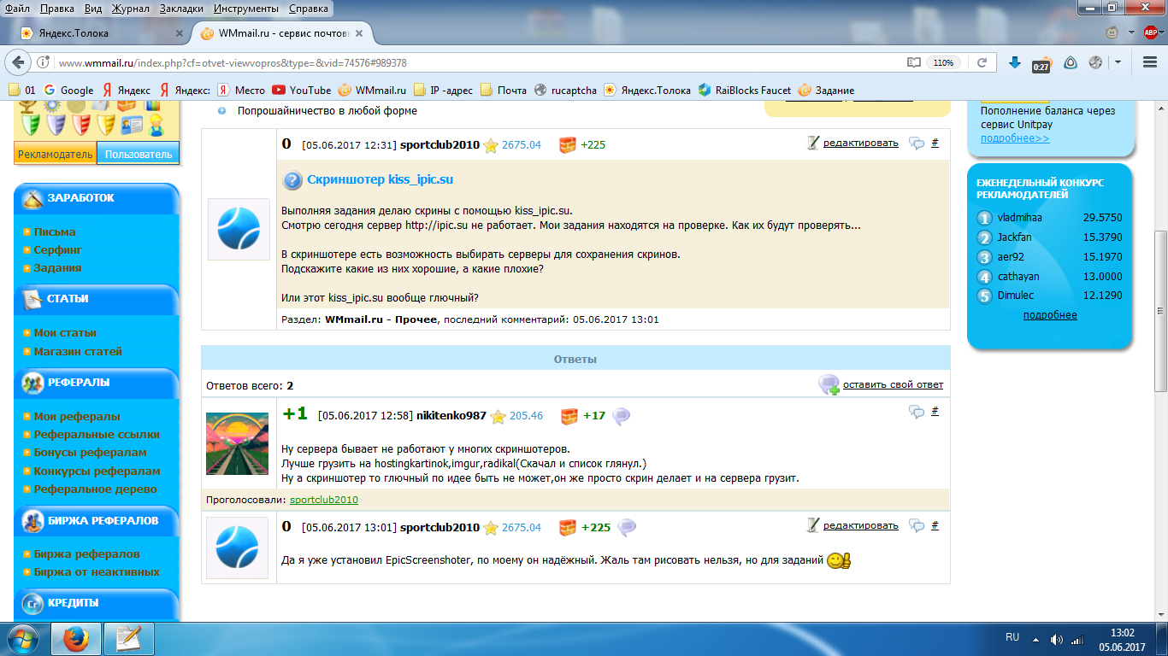Click редактировать on the last answer
Screen dimensions: 1168x656
(861, 525)
